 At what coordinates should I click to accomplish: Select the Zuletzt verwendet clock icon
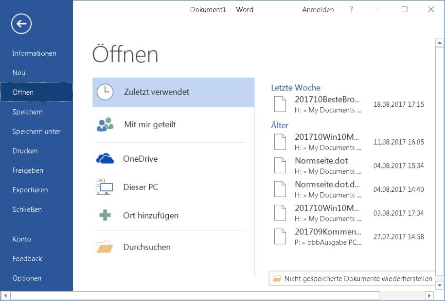[x=105, y=92]
